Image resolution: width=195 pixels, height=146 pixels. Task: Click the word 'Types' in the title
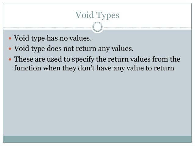(108, 15)
